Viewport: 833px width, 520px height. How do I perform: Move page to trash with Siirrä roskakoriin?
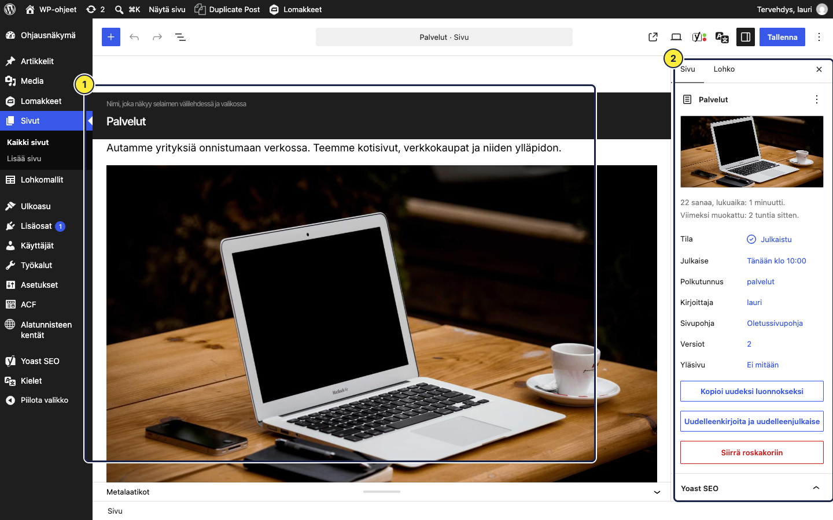(752, 452)
